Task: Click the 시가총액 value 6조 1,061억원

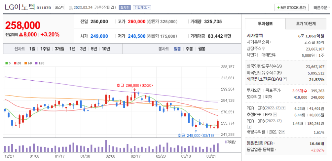Action: (311, 36)
